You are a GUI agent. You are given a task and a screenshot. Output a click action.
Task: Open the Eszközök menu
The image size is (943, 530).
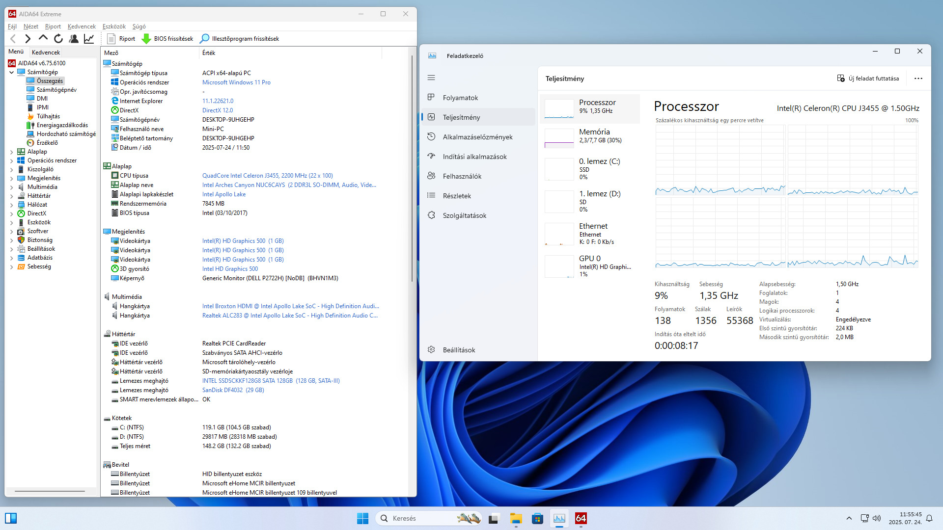pyautogui.click(x=114, y=26)
